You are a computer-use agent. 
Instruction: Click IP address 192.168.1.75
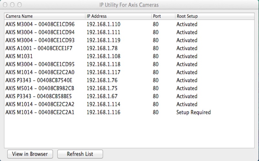coord(102,88)
